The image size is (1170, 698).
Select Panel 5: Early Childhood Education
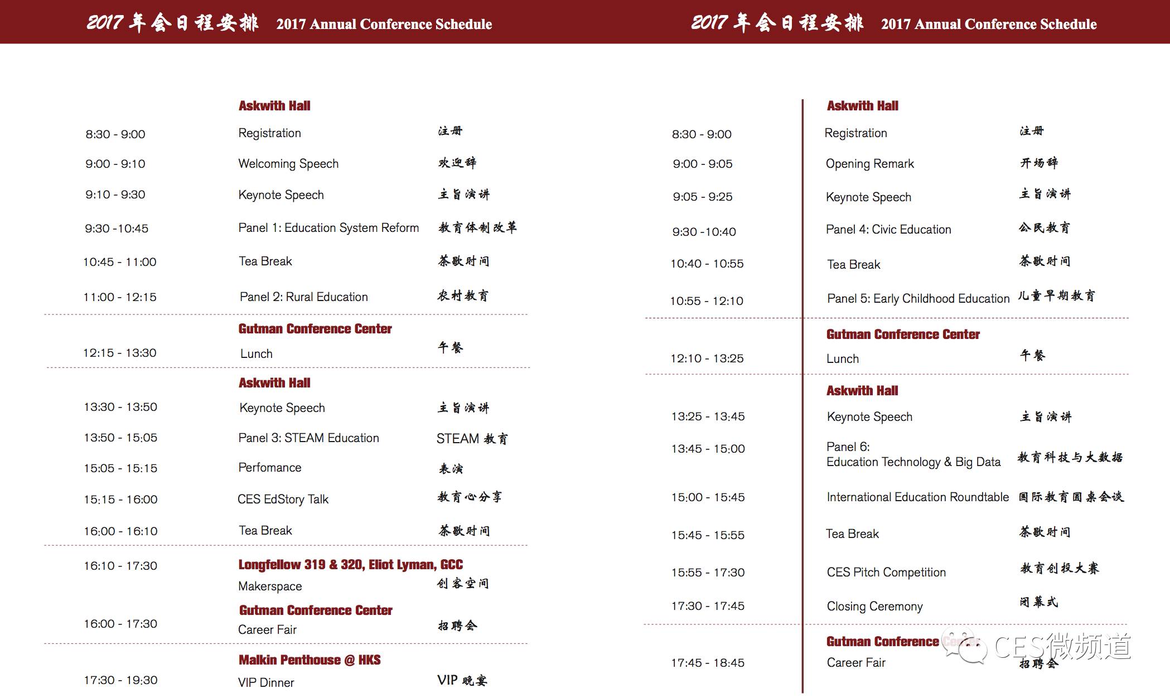[x=918, y=299]
